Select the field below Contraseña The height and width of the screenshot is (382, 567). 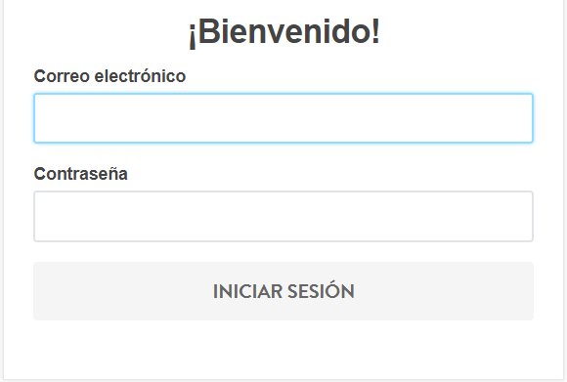click(x=283, y=216)
